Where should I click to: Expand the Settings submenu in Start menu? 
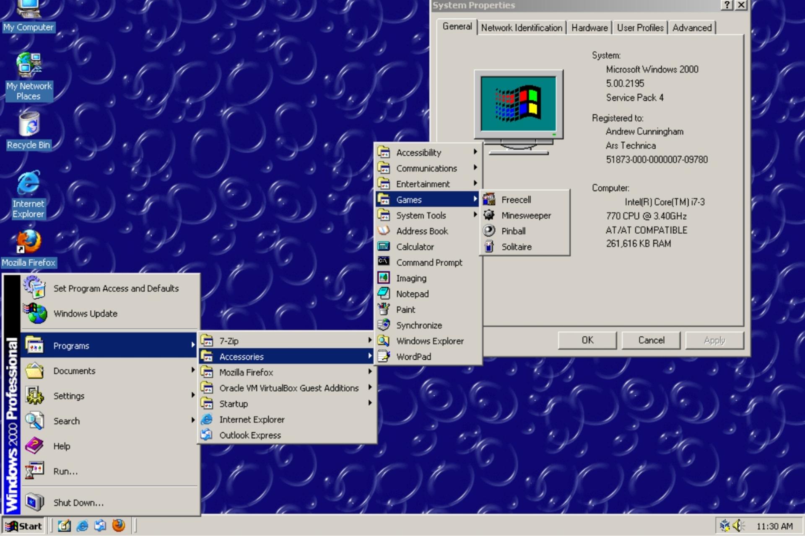[x=109, y=396]
